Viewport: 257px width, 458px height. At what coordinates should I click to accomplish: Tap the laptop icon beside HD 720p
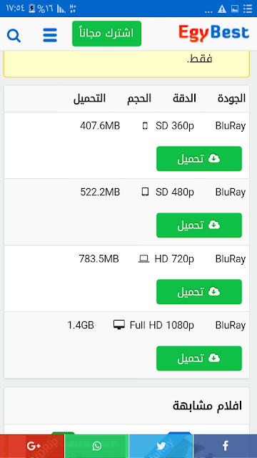[x=143, y=259]
